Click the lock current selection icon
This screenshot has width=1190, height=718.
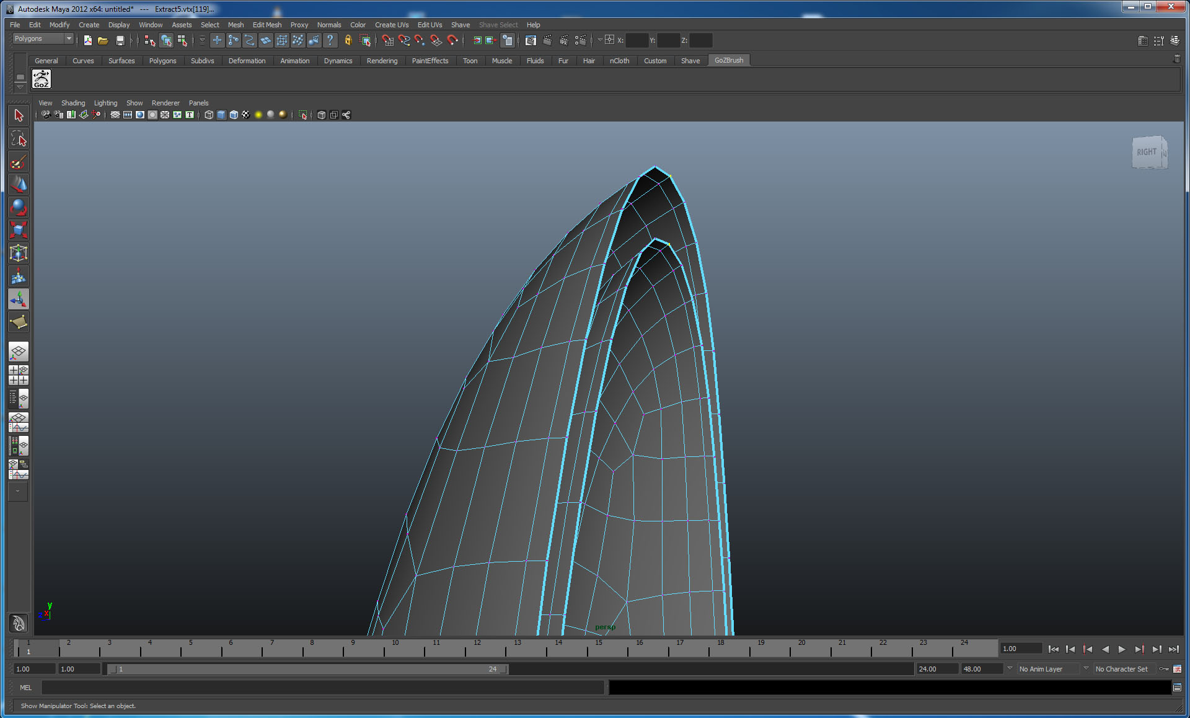pos(348,40)
